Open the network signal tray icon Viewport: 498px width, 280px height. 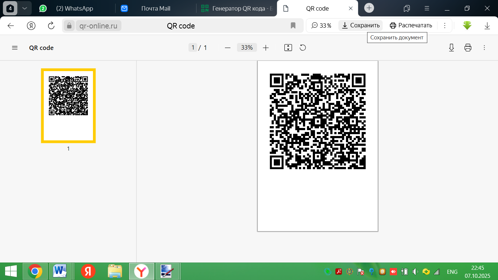pos(437,272)
